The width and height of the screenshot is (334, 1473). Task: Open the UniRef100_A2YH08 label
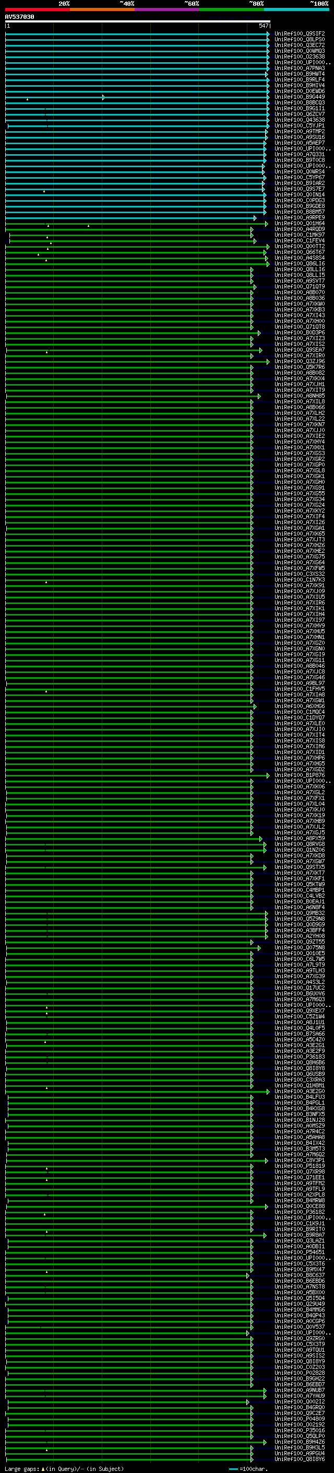pos(299,936)
